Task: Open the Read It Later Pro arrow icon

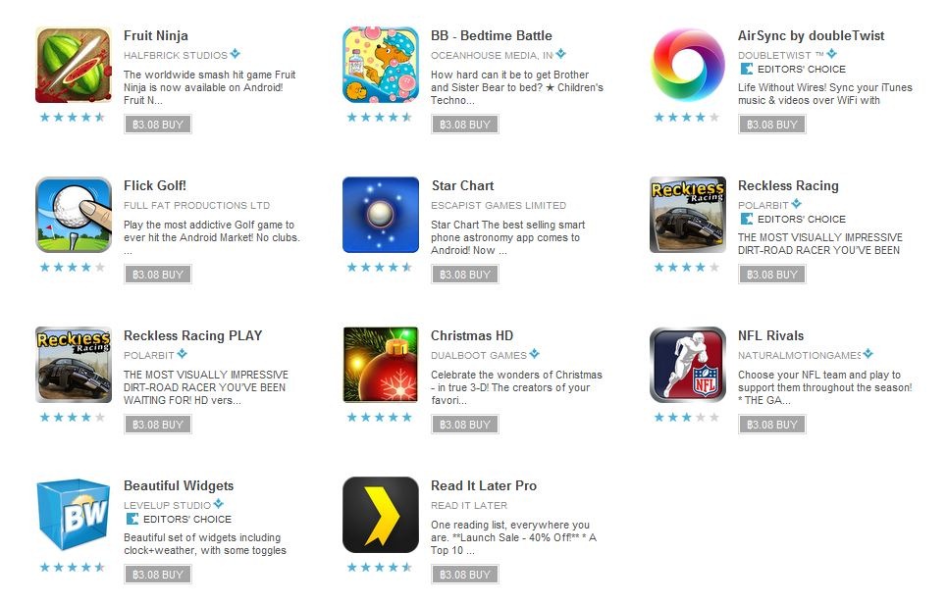Action: point(381,515)
